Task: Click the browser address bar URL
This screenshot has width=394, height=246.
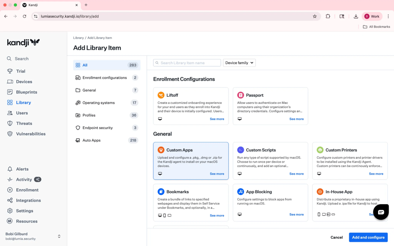Action: (70, 16)
